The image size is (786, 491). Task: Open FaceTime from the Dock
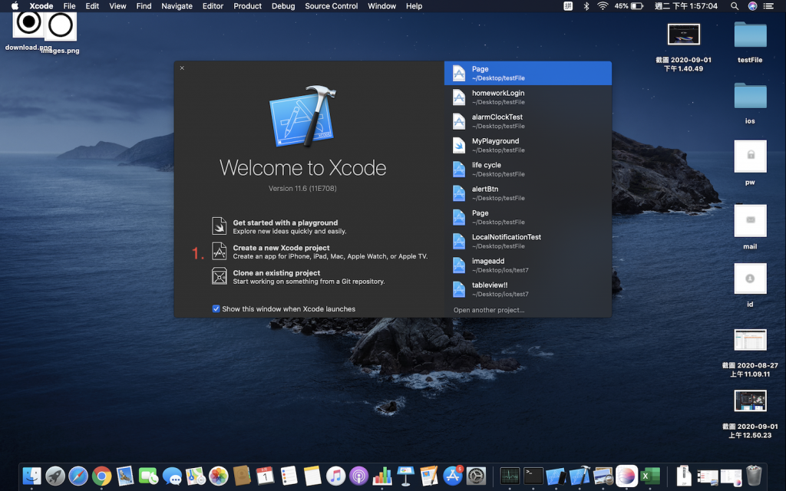tap(148, 476)
